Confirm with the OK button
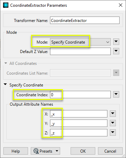The width and height of the screenshot is (126, 158). pyautogui.click(x=83, y=151)
